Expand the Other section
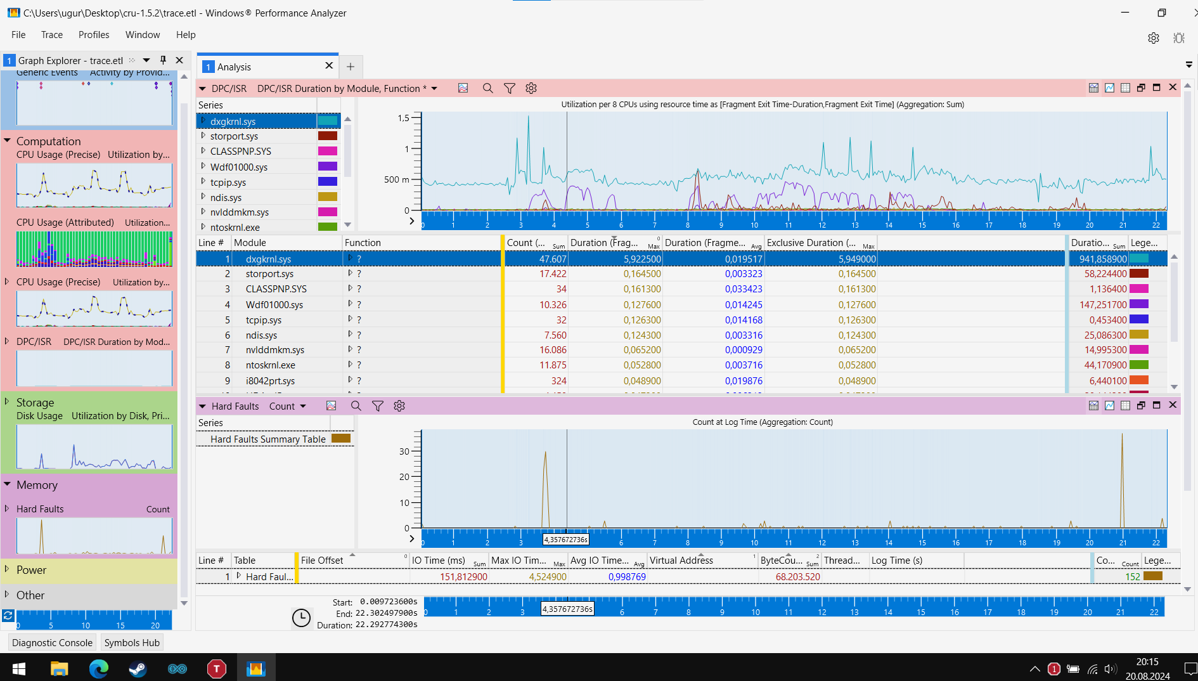1198x681 pixels. (x=8, y=595)
